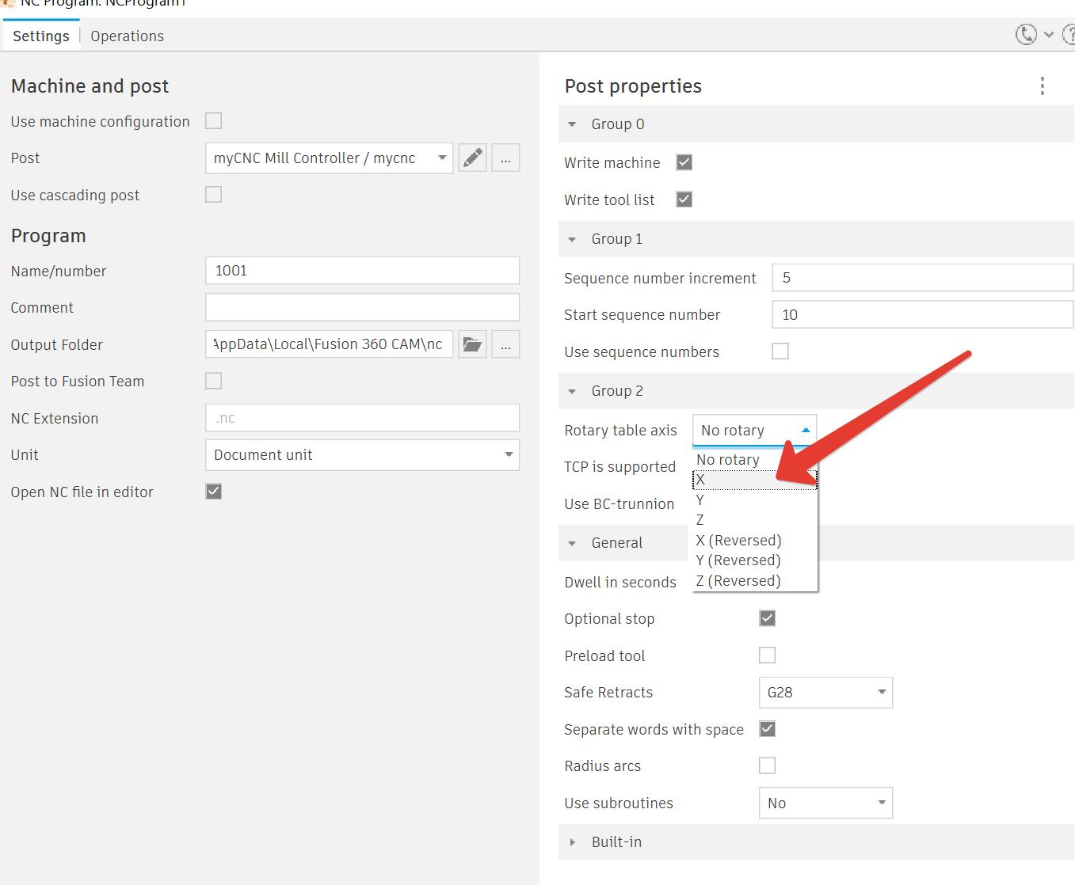
Task: Expand the Built-in section
Action: pyautogui.click(x=573, y=842)
